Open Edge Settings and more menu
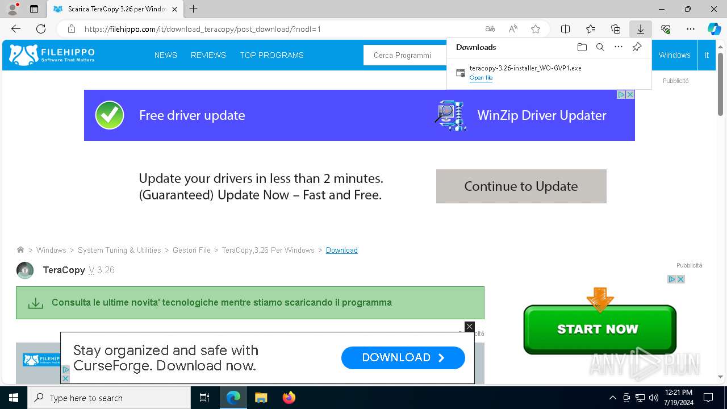Image resolution: width=727 pixels, height=409 pixels. click(x=691, y=29)
